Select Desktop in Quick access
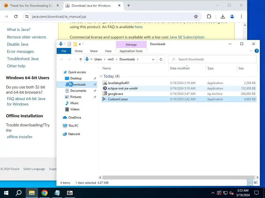Viewport: 265px width, 198px height. (76, 78)
